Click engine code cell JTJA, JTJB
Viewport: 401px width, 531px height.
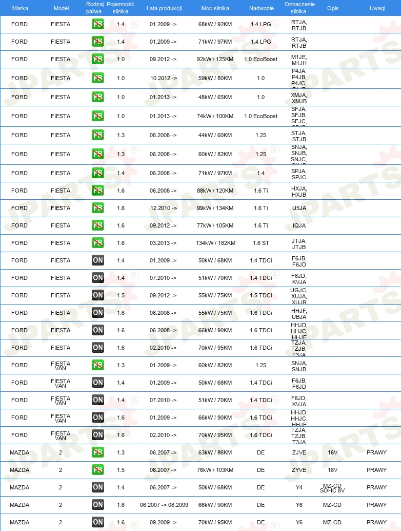pos(299,244)
